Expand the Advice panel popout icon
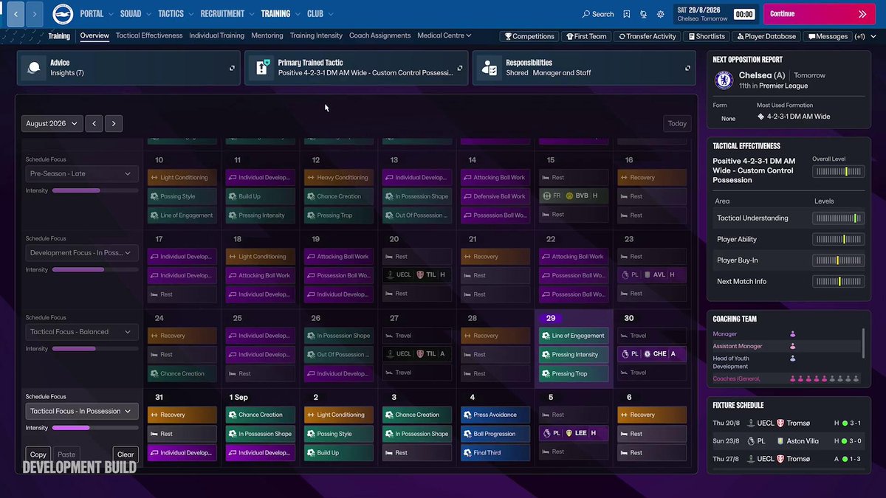Image resolution: width=886 pixels, height=498 pixels. tap(232, 68)
